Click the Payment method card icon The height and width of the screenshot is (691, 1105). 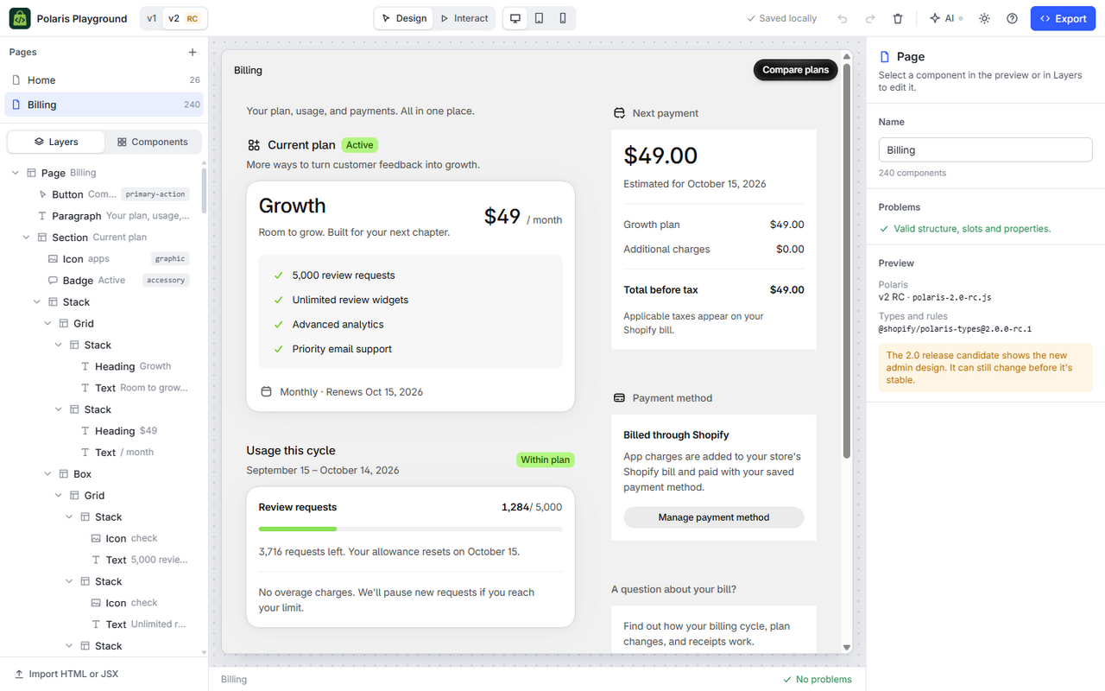pos(619,398)
